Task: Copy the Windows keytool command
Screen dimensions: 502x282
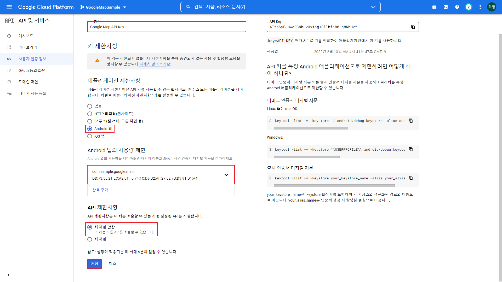Action: coord(411,149)
